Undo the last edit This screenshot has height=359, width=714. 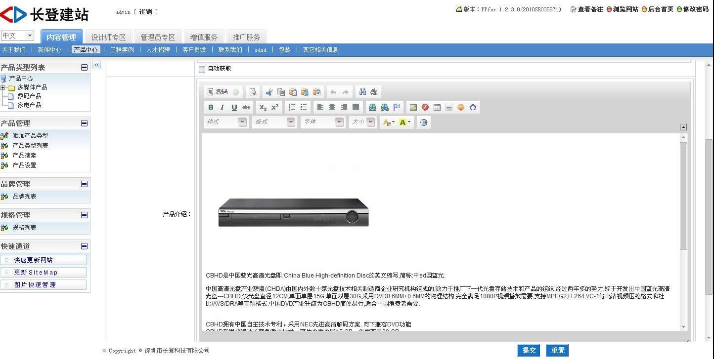333,92
